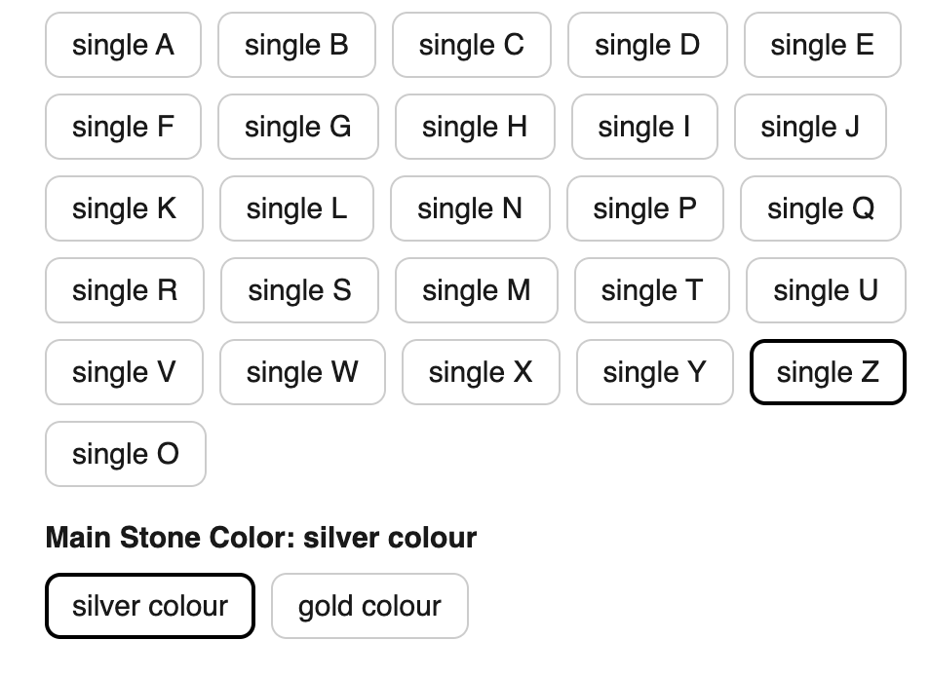Click the "single J" option
Viewport: 930px width, 678px height.
click(x=810, y=127)
